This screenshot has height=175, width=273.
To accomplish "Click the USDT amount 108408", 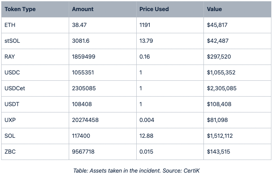I will 82,104.
